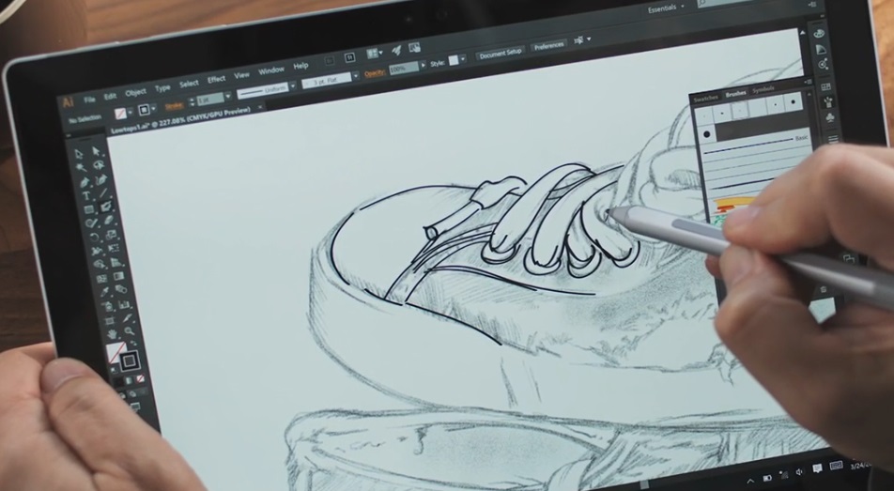Image resolution: width=894 pixels, height=491 pixels.
Task: Open the Effect menu
Action: pyautogui.click(x=216, y=79)
